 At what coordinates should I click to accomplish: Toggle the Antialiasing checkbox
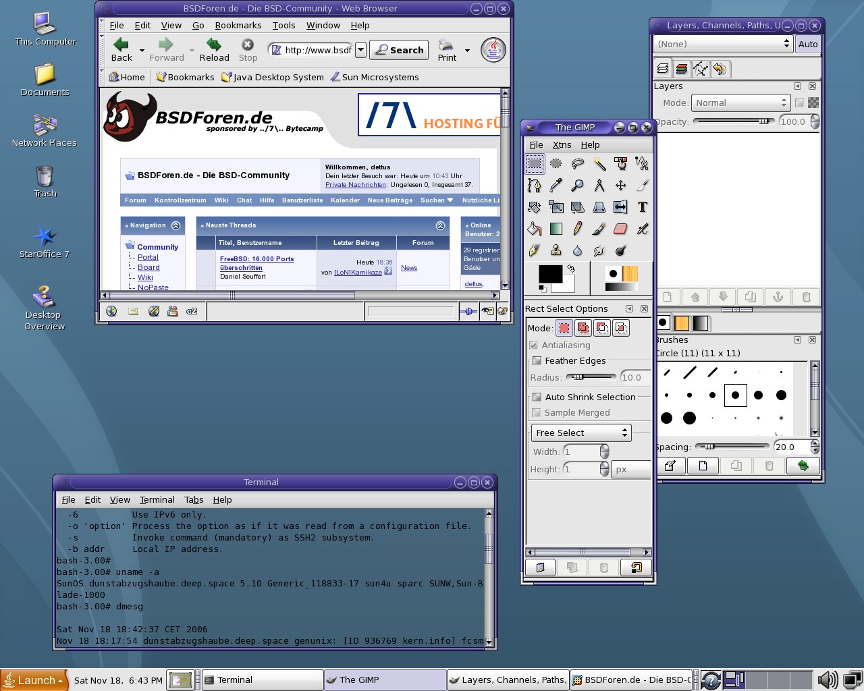(534, 345)
